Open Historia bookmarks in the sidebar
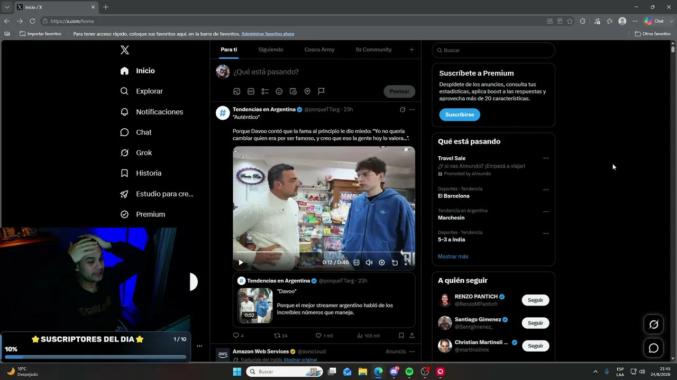Screen dimensions: 677x380 click(x=141, y=173)
